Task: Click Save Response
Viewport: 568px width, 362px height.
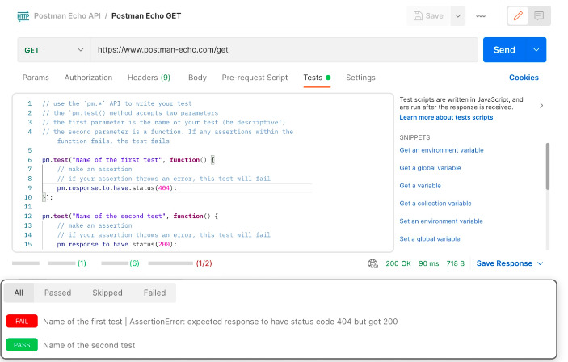Action: pos(504,263)
